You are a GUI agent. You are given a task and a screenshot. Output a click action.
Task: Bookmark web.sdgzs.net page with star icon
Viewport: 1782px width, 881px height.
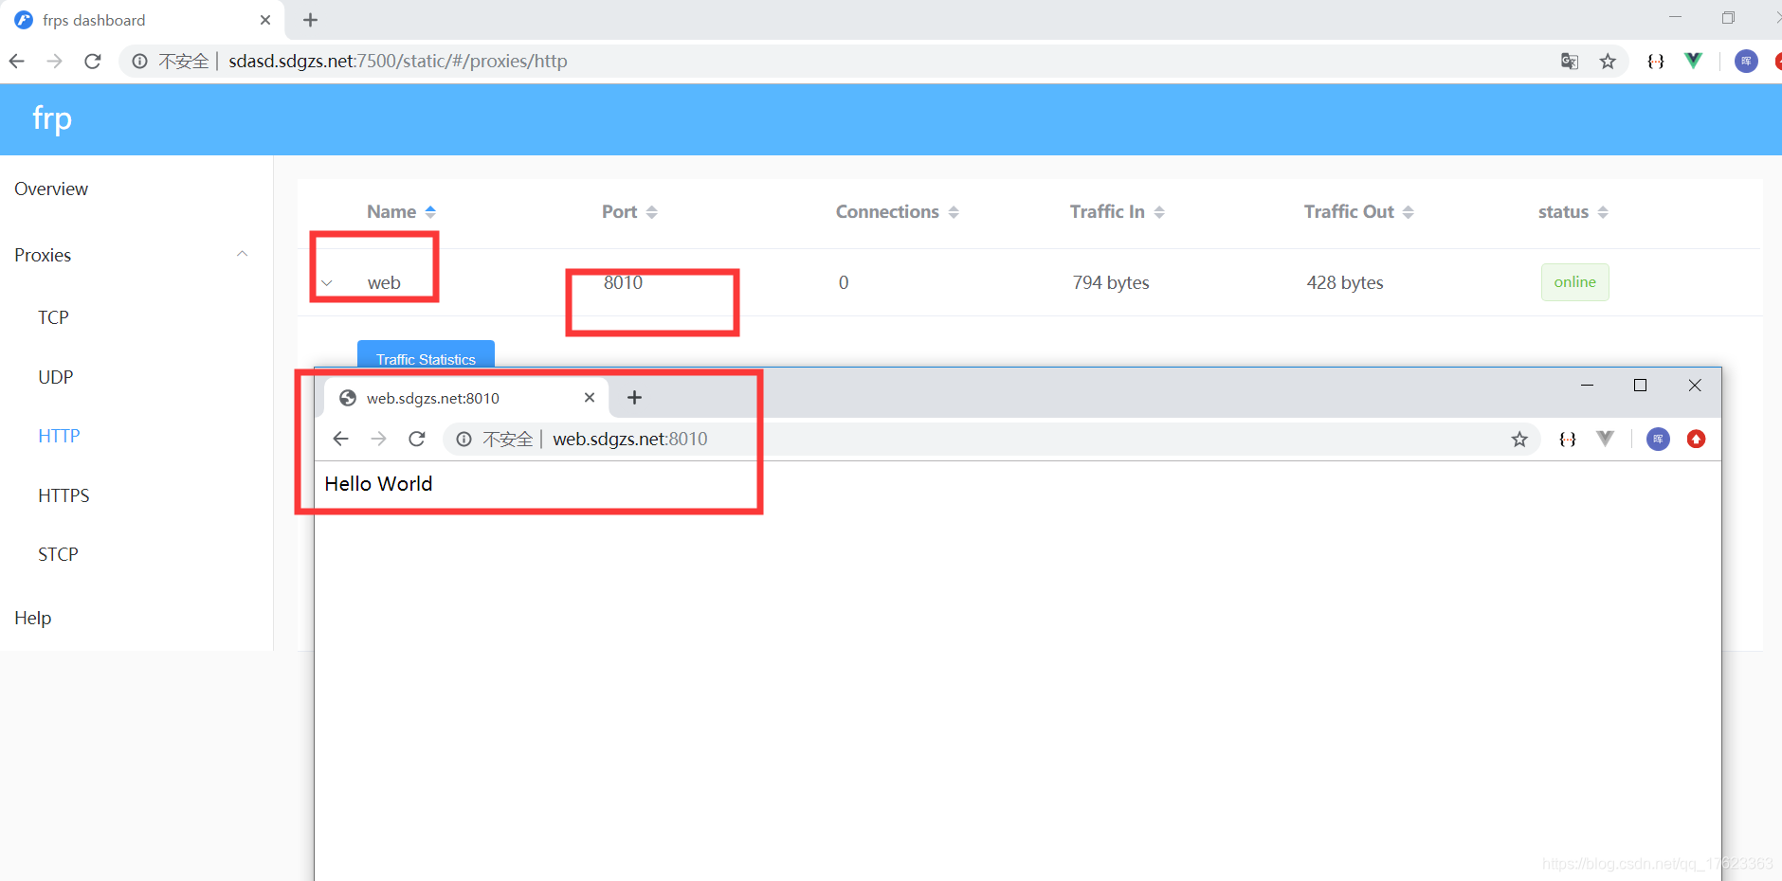click(x=1519, y=439)
